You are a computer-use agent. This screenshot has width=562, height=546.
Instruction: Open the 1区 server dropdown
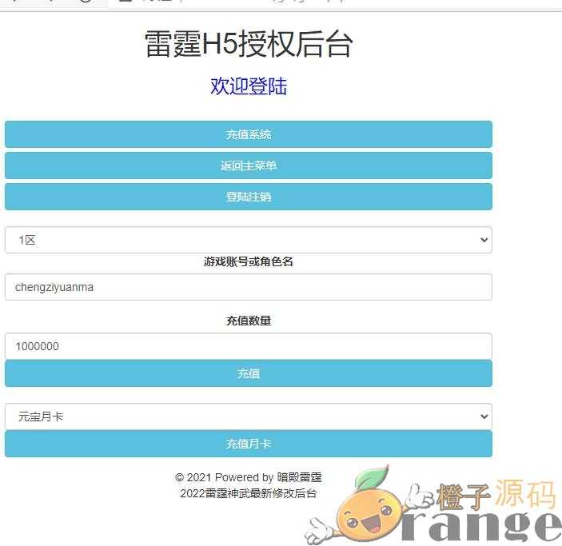click(248, 240)
